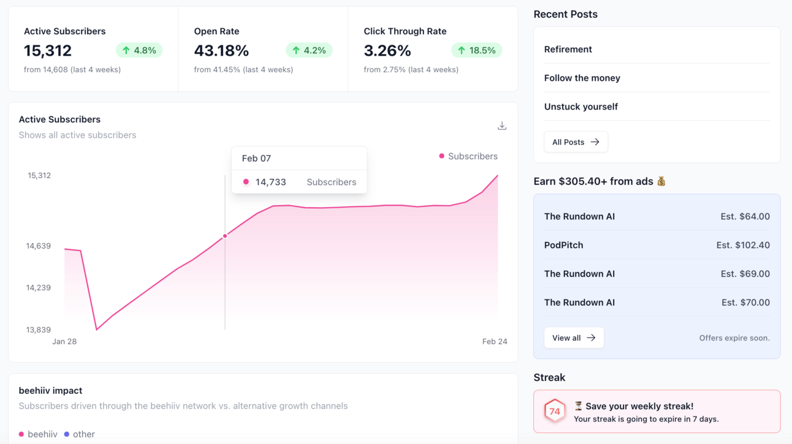
Task: Download the Active Subscribers chart data
Action: tap(502, 126)
